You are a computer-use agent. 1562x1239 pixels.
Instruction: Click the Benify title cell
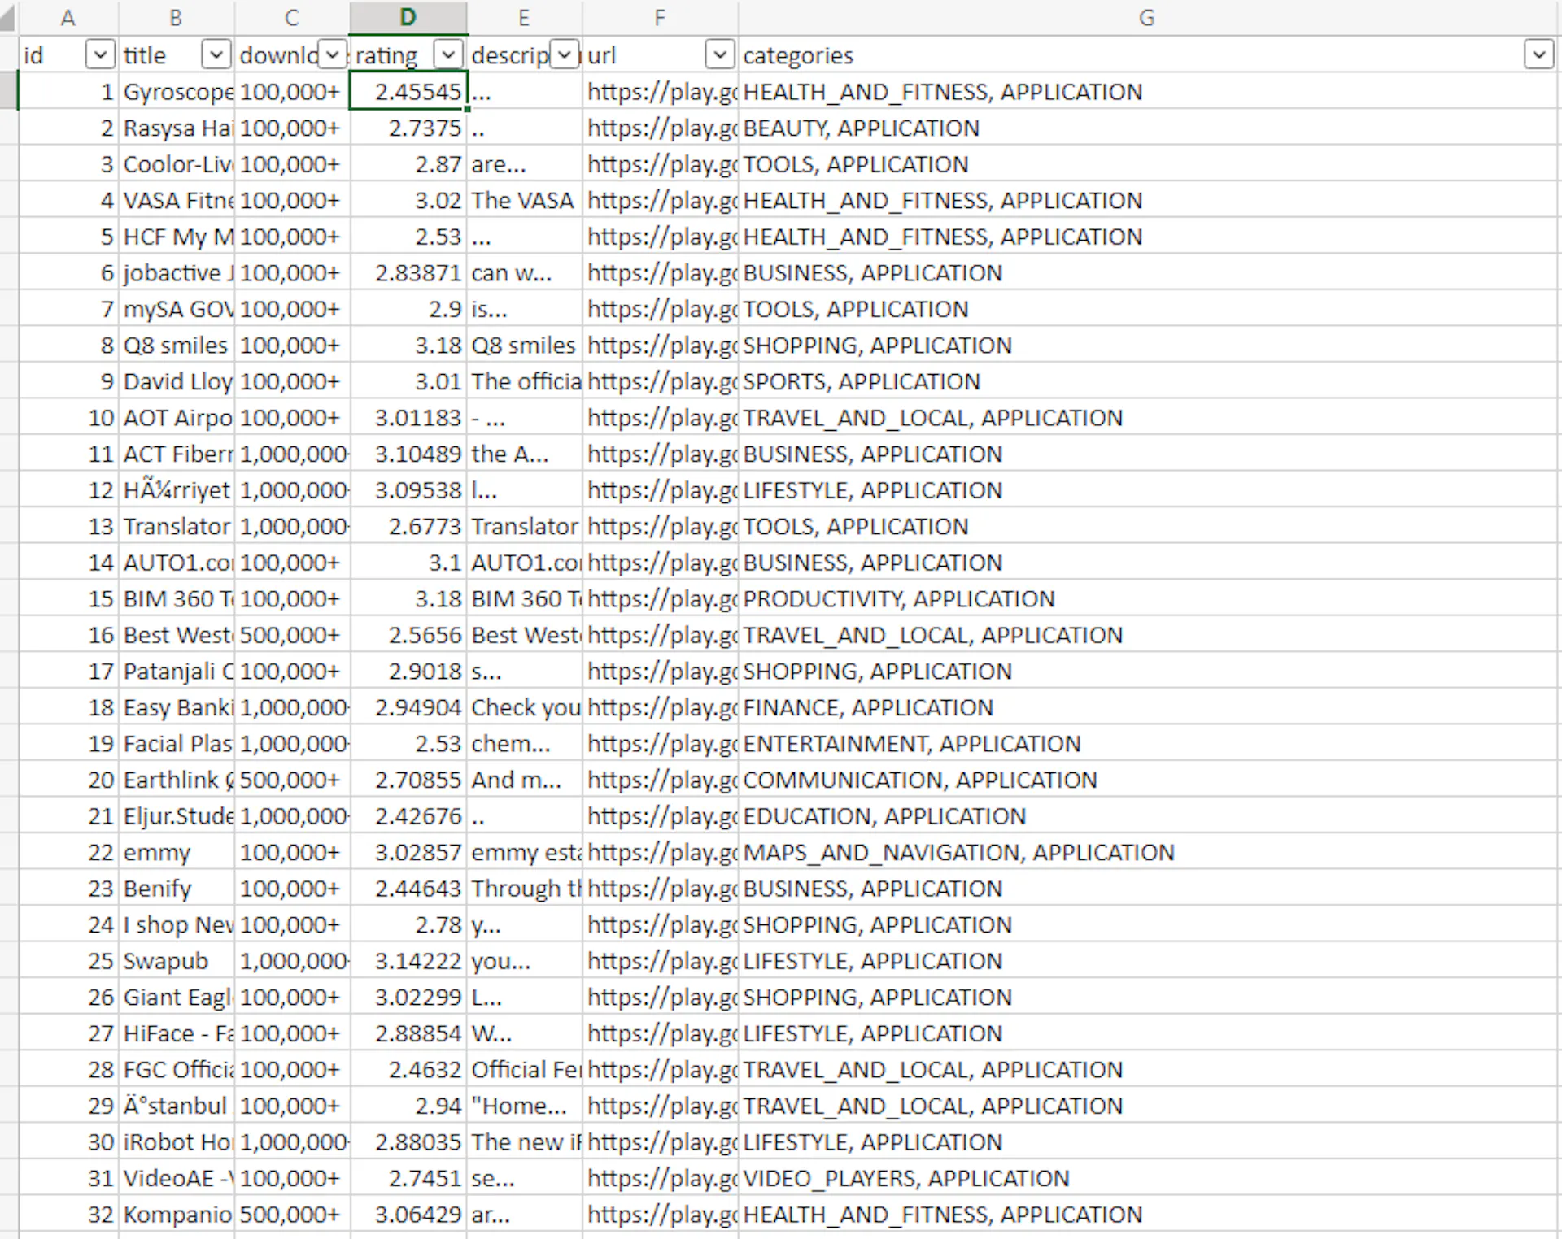click(x=177, y=888)
